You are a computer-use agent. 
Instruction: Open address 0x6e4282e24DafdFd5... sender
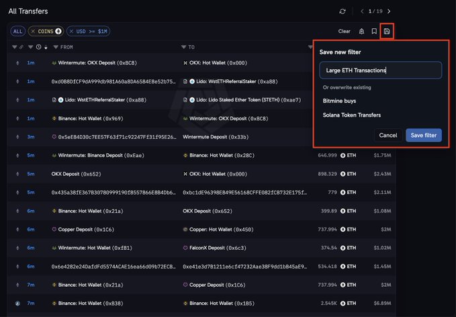tap(113, 267)
